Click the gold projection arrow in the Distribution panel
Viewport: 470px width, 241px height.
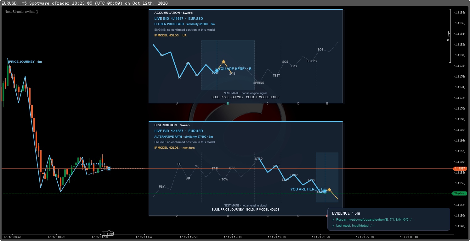[x=329, y=190]
